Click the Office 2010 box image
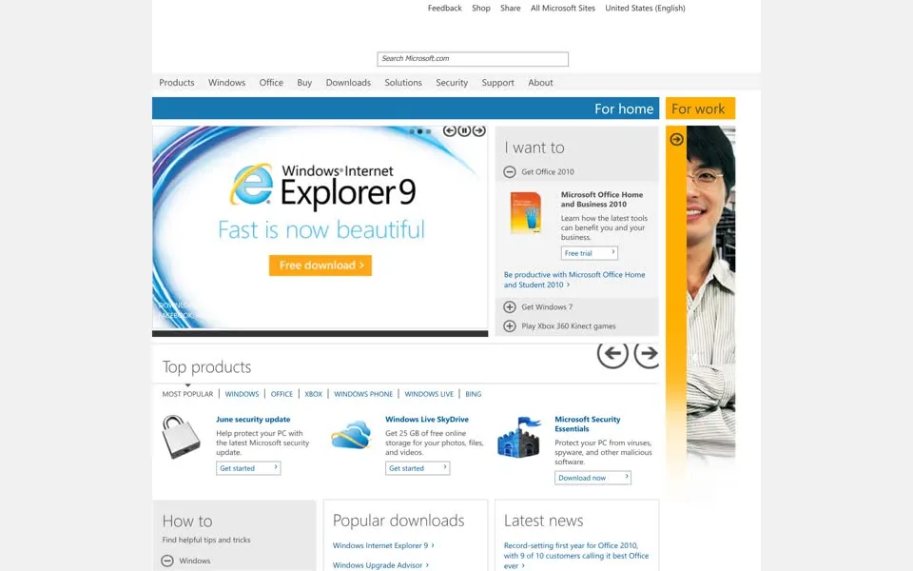This screenshot has height=571, width=913. pos(526,214)
